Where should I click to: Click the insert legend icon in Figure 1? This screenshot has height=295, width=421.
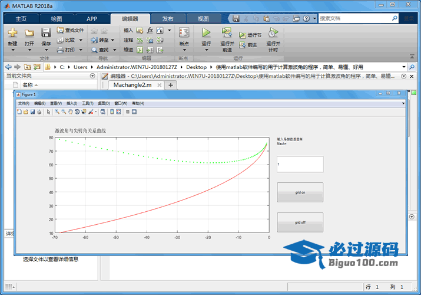click(x=119, y=112)
